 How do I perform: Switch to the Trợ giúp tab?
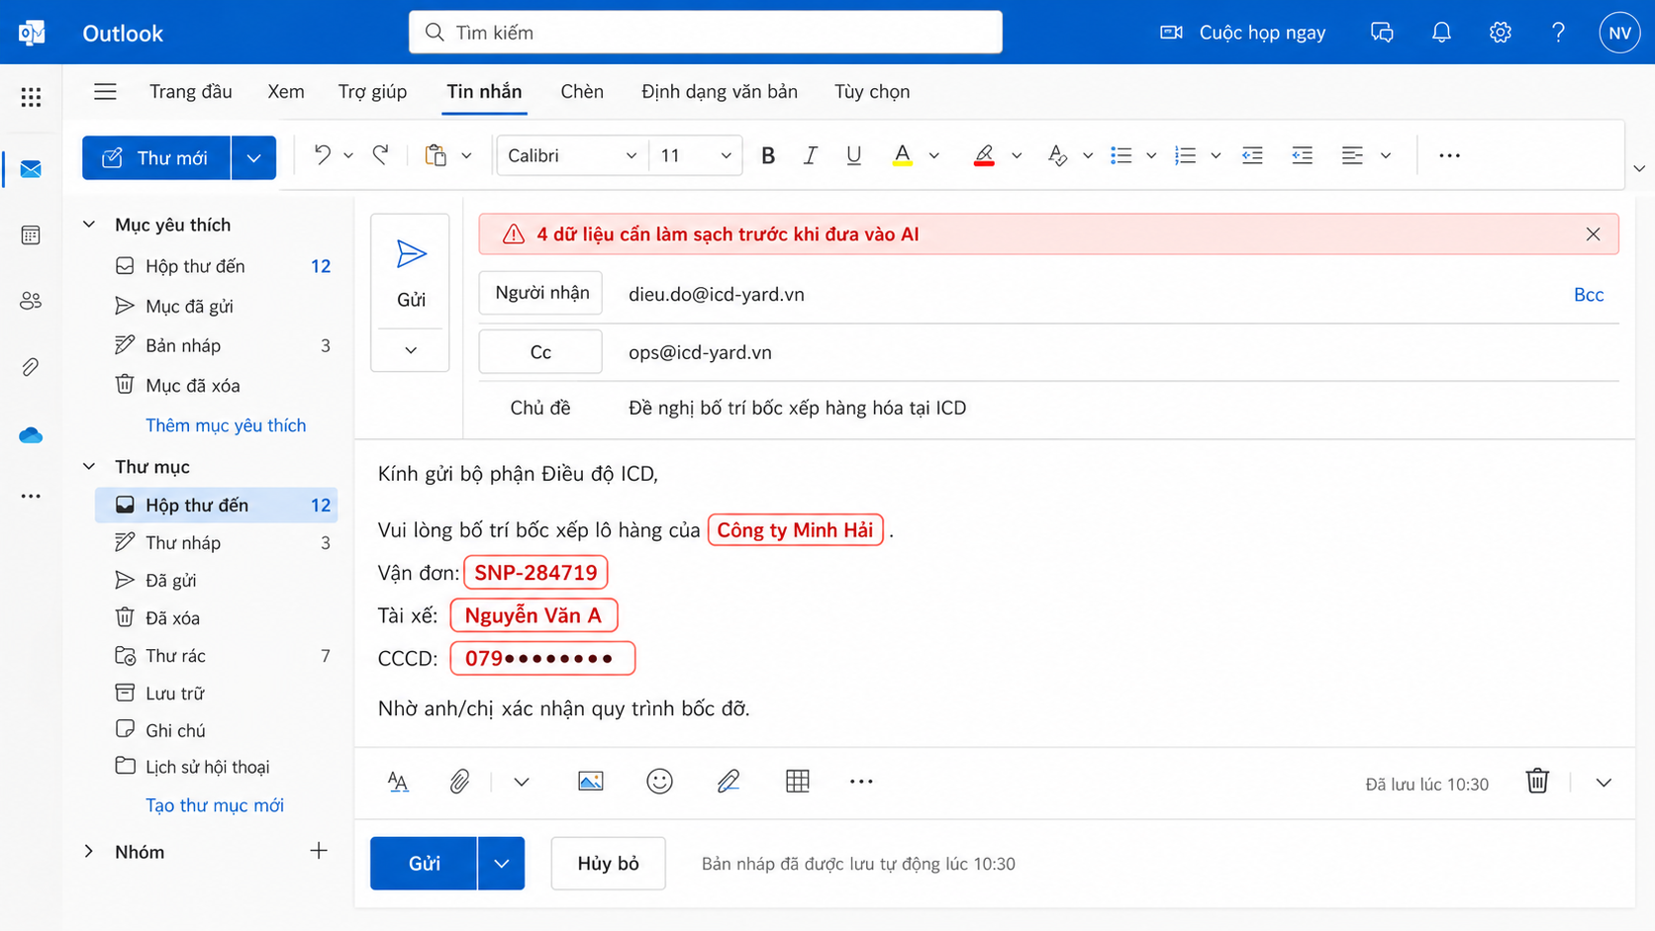point(372,92)
